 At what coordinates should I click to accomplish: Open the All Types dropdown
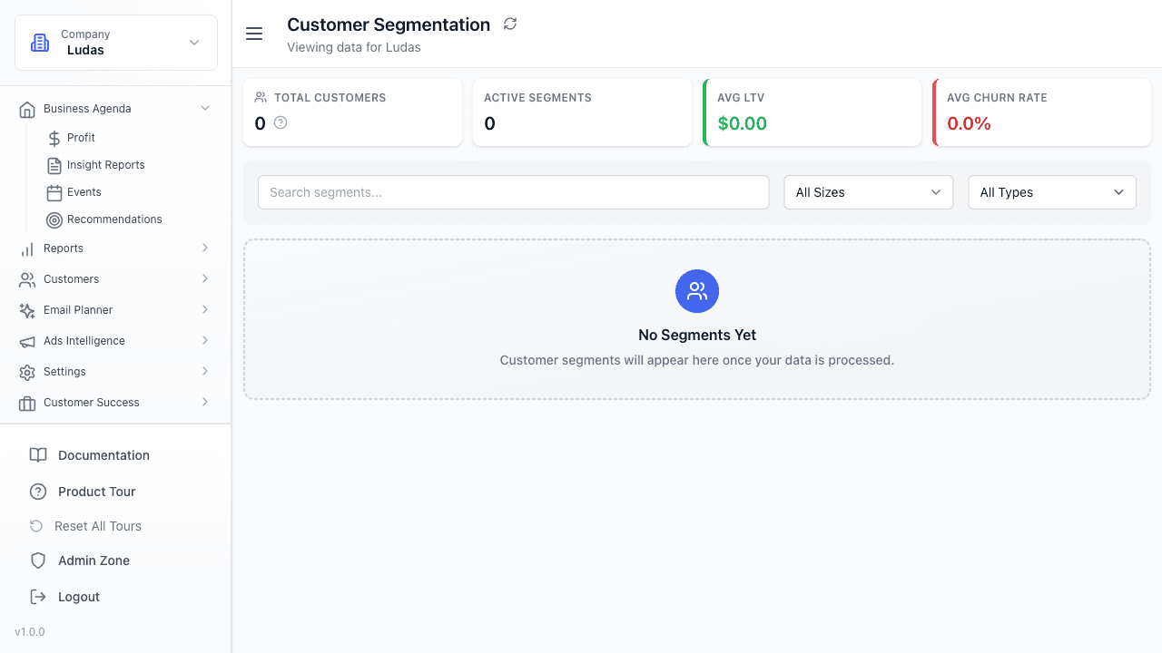1051,191
